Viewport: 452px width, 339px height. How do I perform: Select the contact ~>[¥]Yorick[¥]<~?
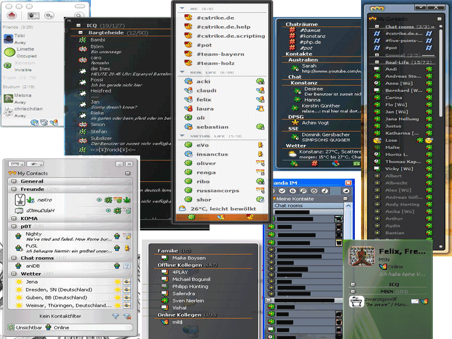(113, 150)
